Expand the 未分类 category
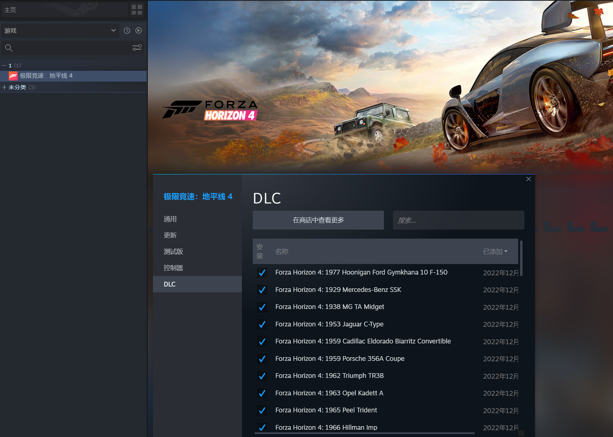The height and width of the screenshot is (437, 613). tap(4, 87)
